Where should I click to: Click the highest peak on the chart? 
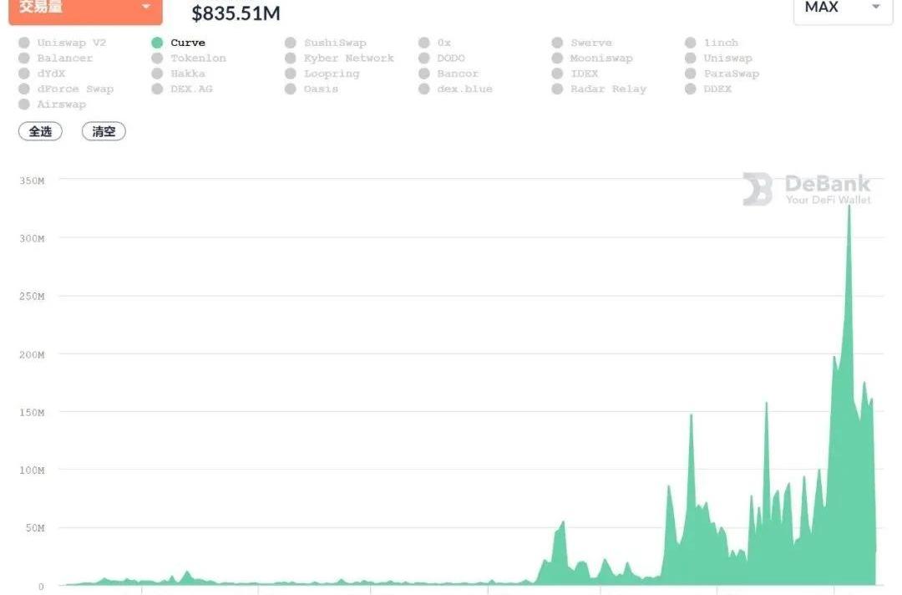pyautogui.click(x=849, y=206)
